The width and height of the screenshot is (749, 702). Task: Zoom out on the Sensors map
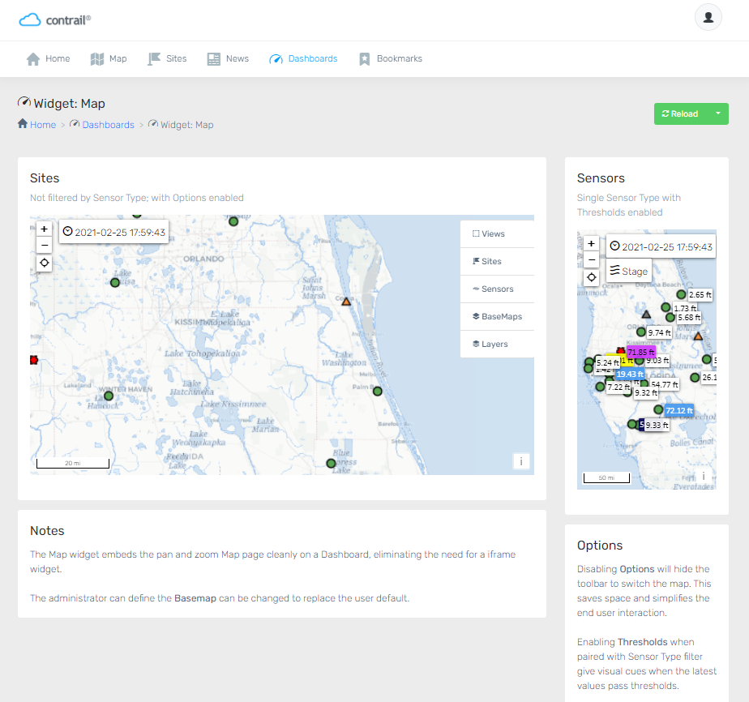click(x=592, y=259)
